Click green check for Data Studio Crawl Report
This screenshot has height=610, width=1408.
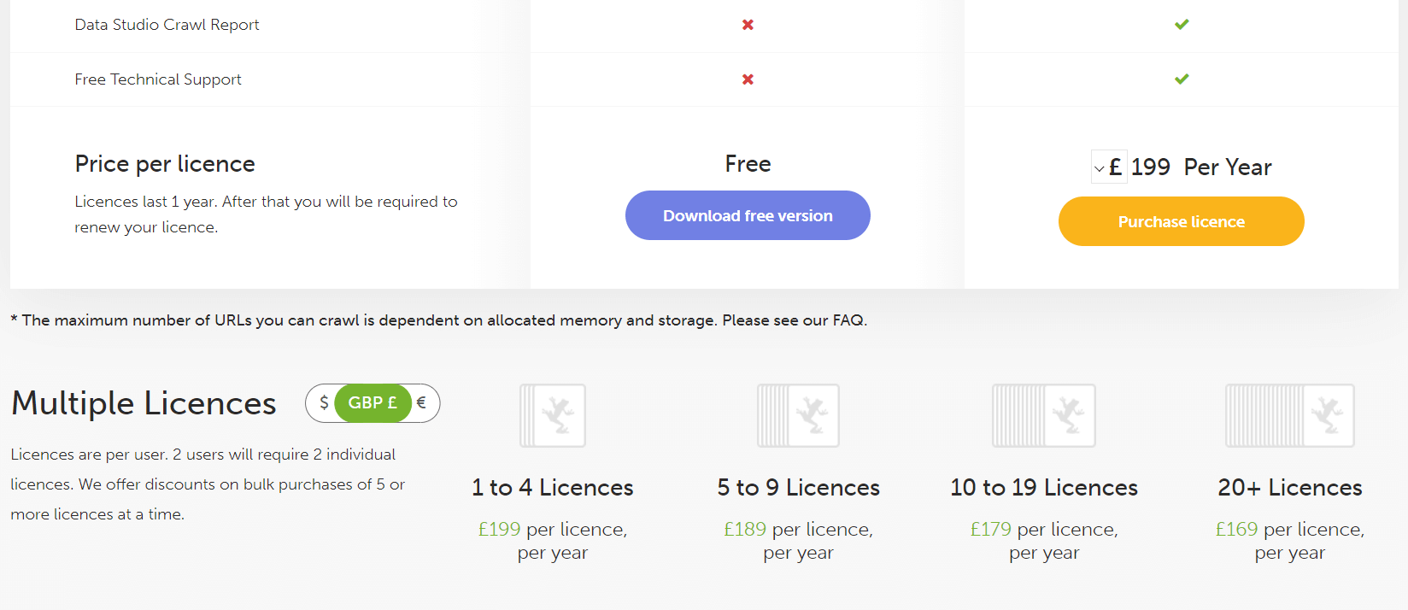click(x=1182, y=25)
